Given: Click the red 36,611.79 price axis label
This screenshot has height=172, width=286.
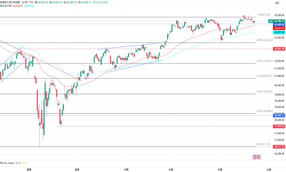Looking at the screenshot, I should pyautogui.click(x=279, y=147).
